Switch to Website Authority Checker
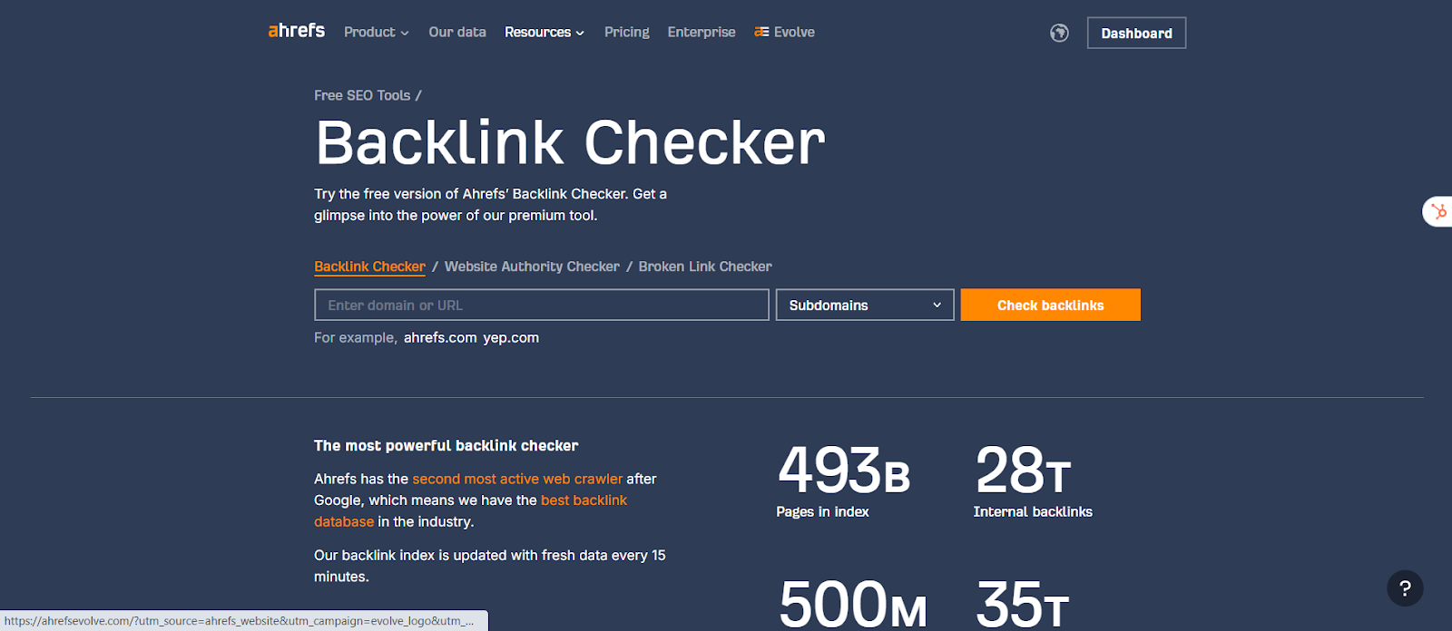Image resolution: width=1452 pixels, height=631 pixels. 532,267
